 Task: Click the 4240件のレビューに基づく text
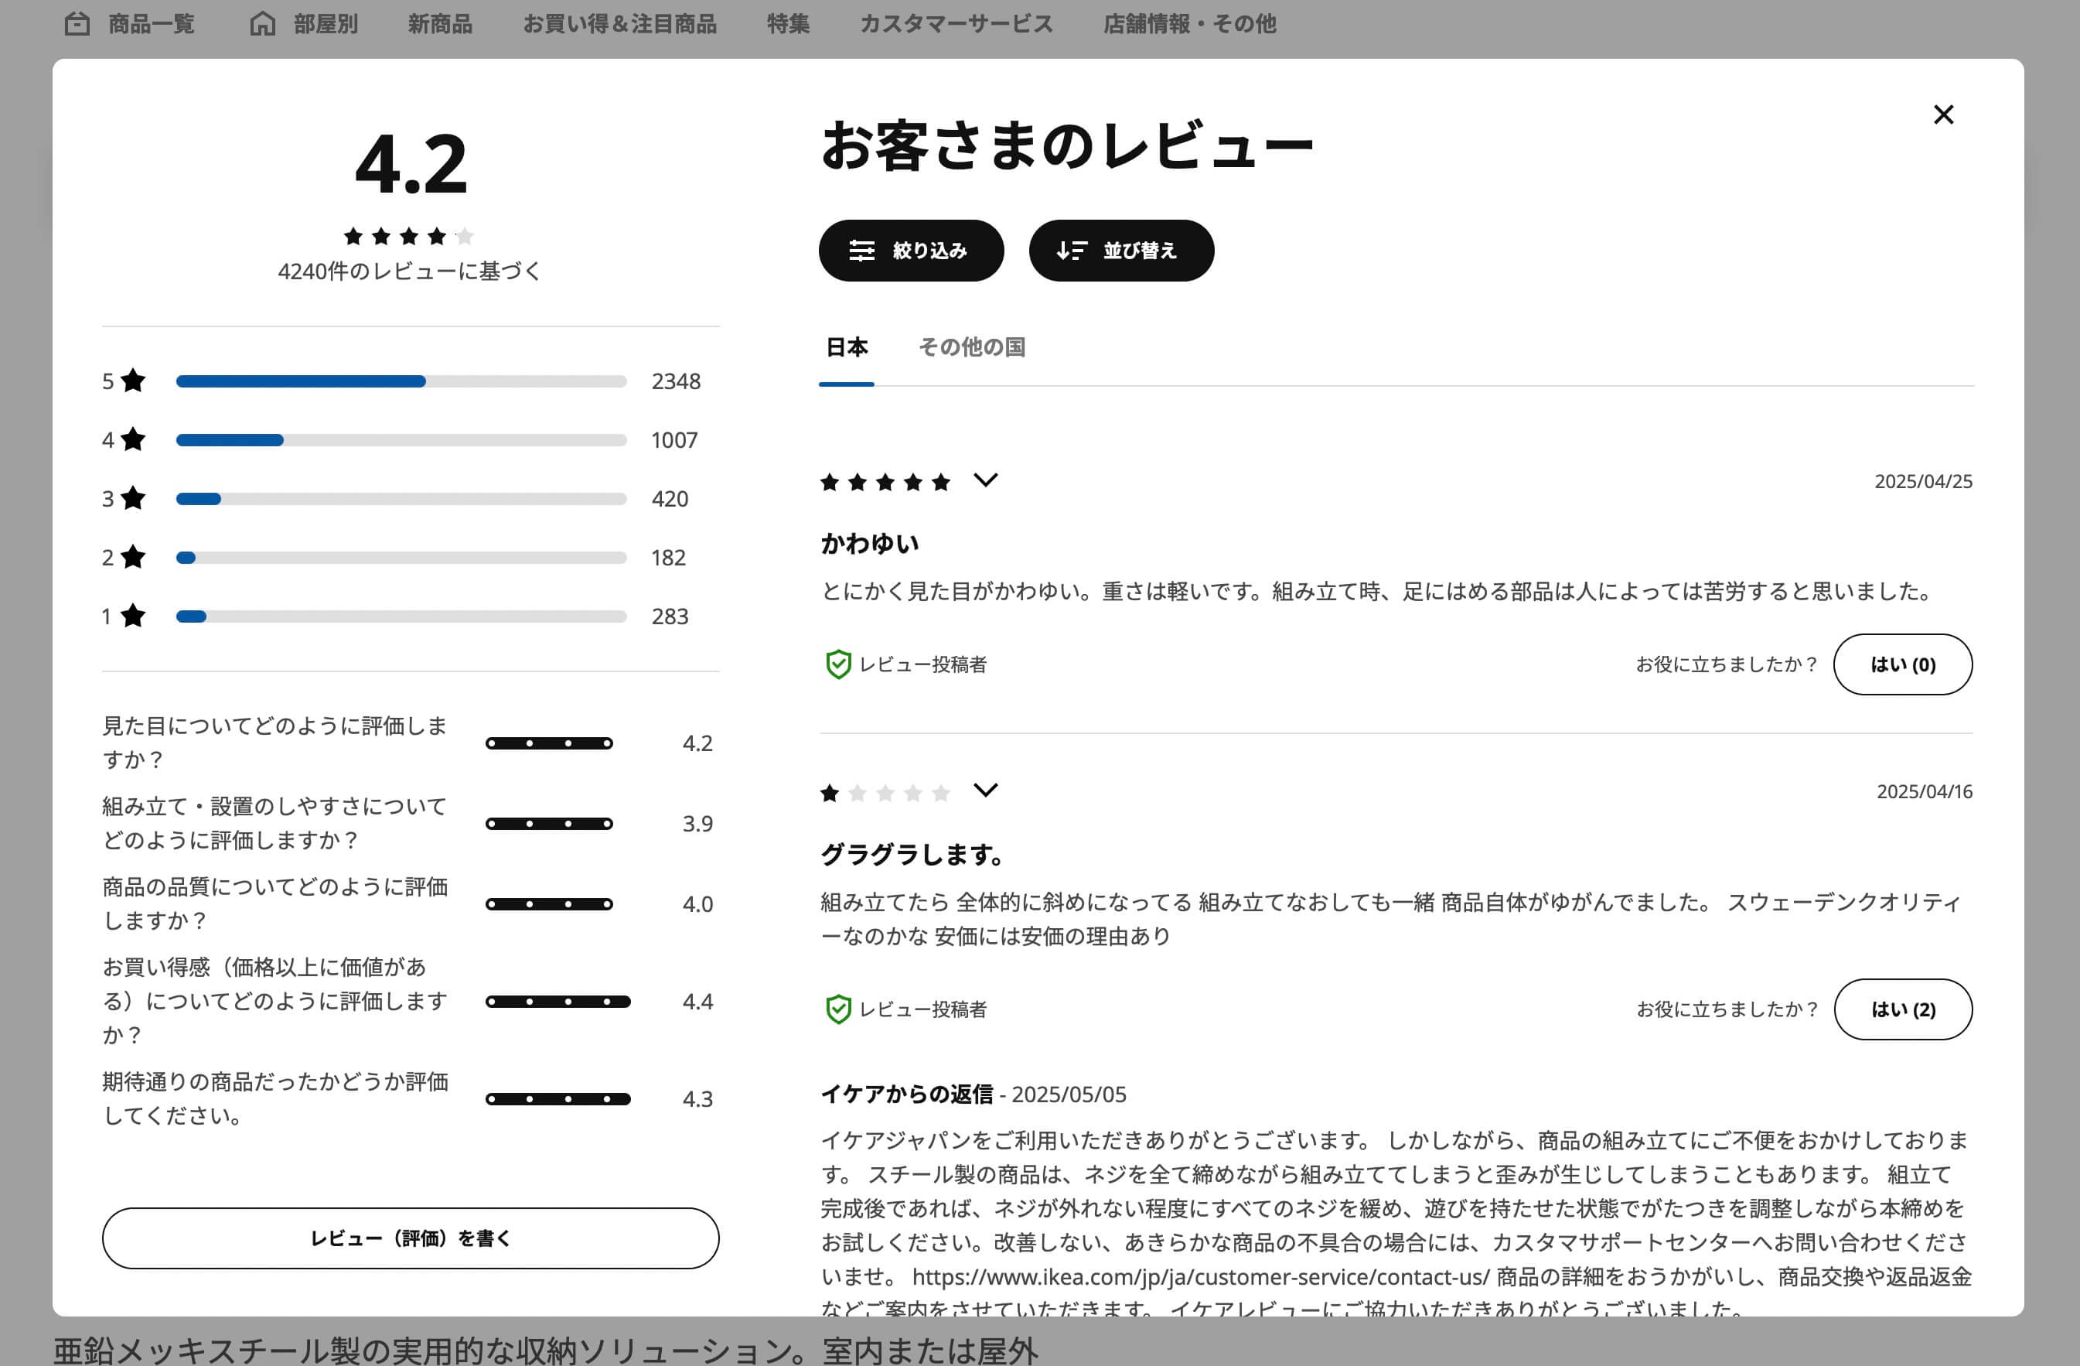coord(409,271)
